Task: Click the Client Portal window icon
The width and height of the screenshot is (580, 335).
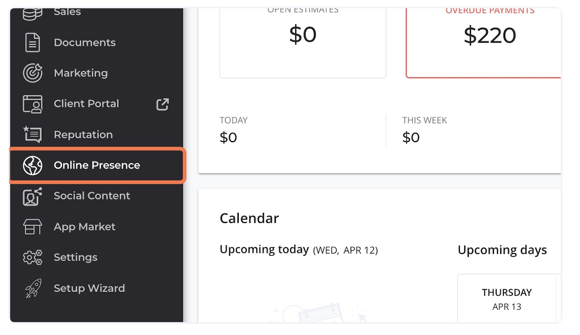Action: coord(33,104)
